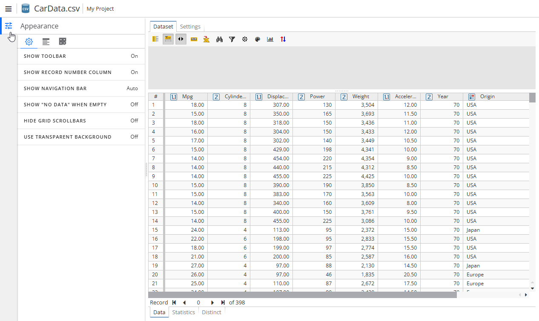Click the color palette icon

[x=257, y=39]
